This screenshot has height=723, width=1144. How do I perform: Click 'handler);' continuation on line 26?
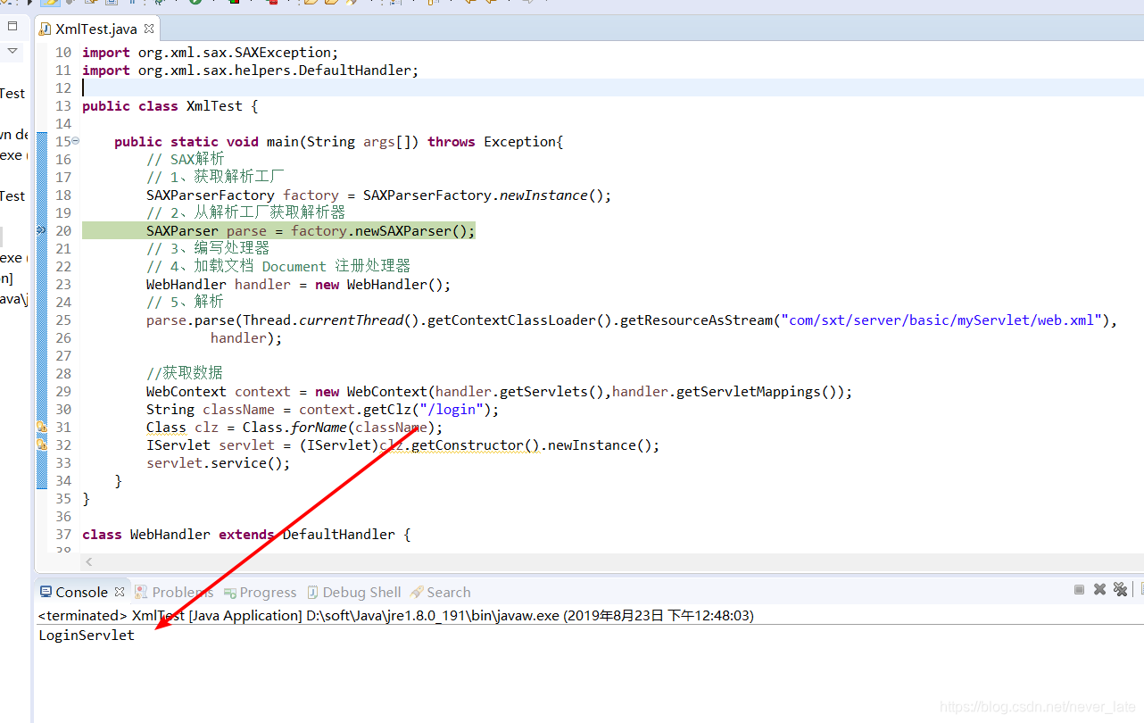(246, 337)
